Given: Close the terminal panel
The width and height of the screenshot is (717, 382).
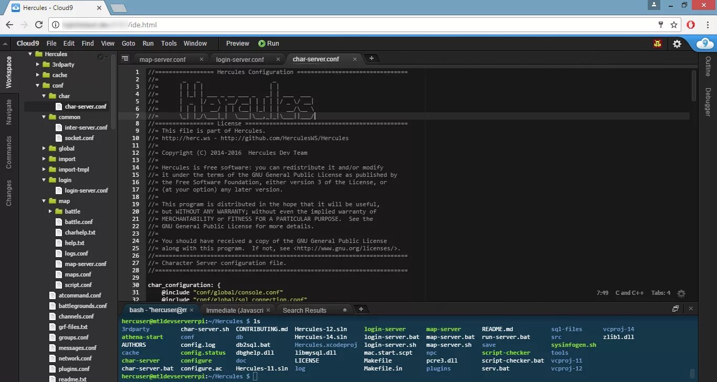Looking at the screenshot, I should pyautogui.click(x=691, y=309).
